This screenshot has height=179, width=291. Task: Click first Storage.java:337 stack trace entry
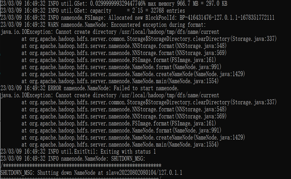pos(149,39)
